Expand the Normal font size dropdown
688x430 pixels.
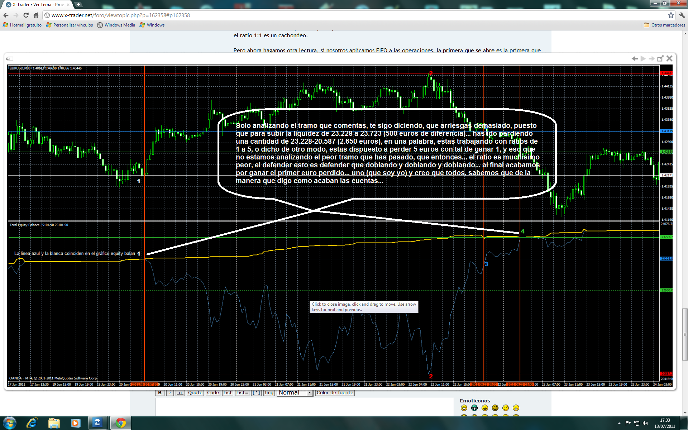click(310, 393)
